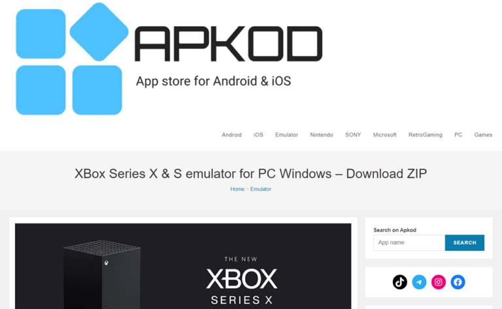Screen dimensions: 502x309
Task: Click the Home breadcrumb link
Action: coord(237,189)
